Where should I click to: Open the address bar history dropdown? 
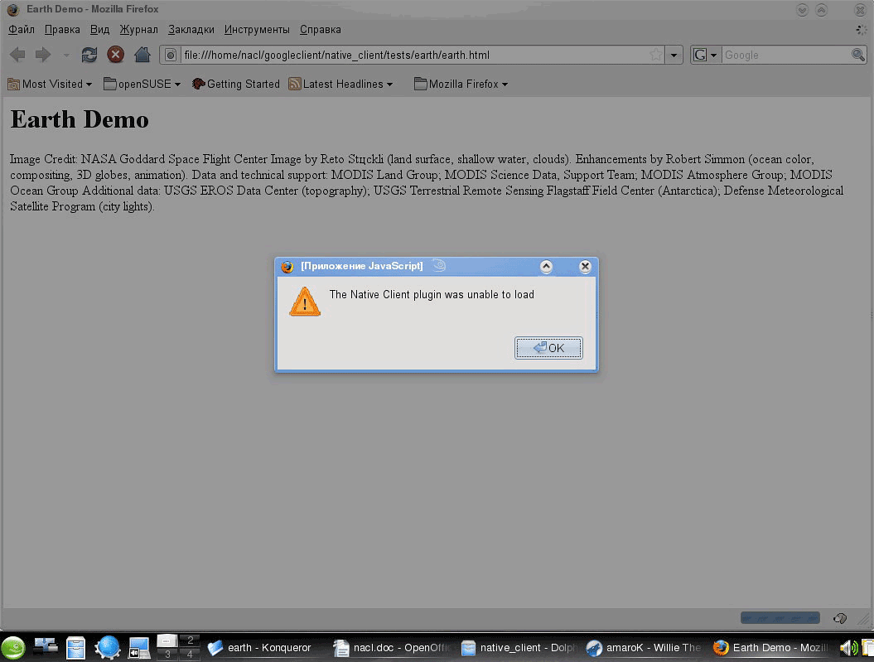pyautogui.click(x=674, y=55)
